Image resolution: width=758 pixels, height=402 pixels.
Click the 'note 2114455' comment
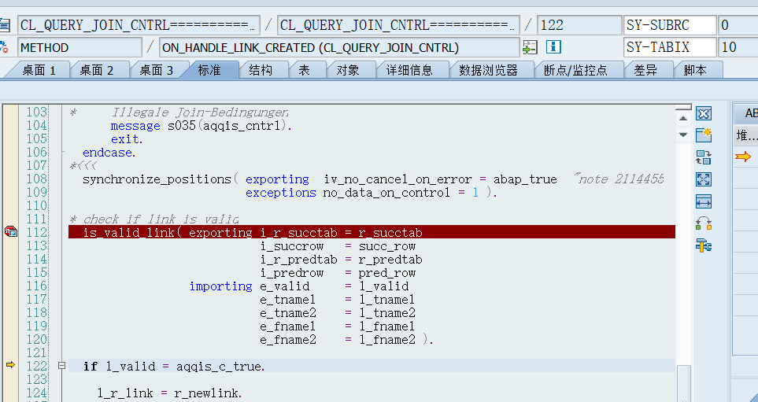point(621,179)
